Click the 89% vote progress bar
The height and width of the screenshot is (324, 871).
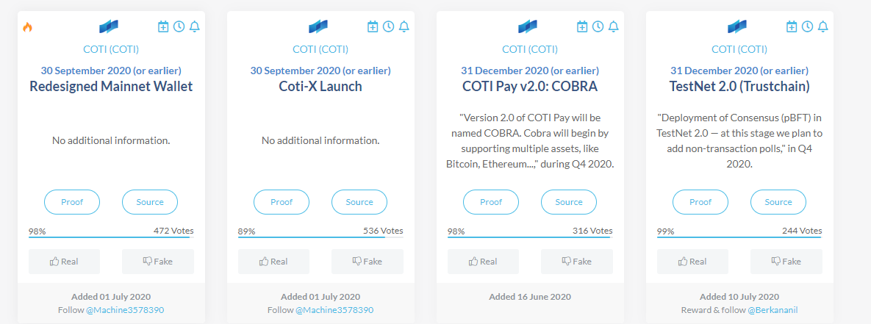tap(320, 237)
